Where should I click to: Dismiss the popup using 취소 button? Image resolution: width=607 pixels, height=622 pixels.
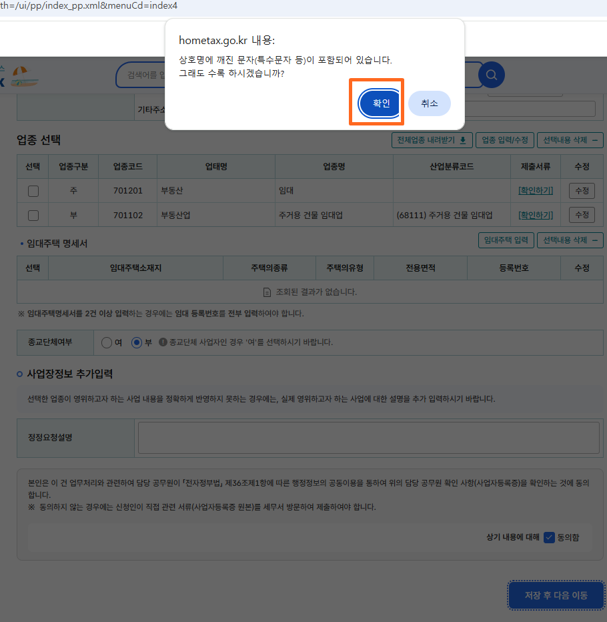point(429,103)
